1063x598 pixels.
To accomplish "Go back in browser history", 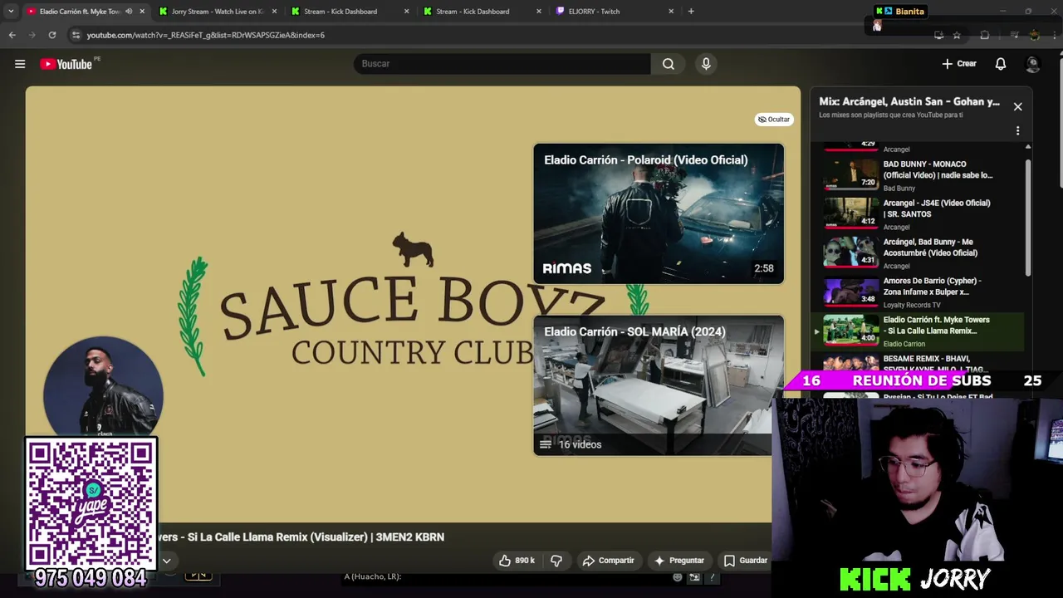I will (x=12, y=35).
